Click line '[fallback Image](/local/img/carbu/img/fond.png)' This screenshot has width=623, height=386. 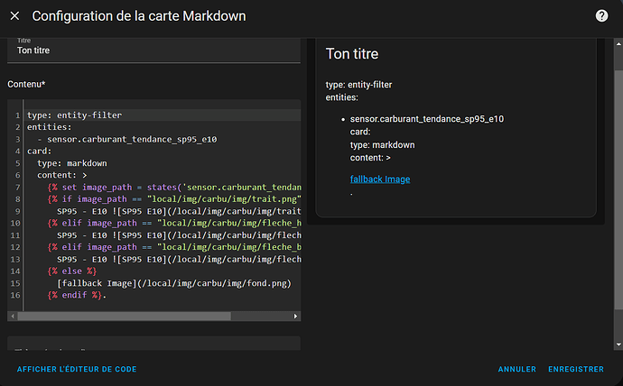tap(174, 283)
